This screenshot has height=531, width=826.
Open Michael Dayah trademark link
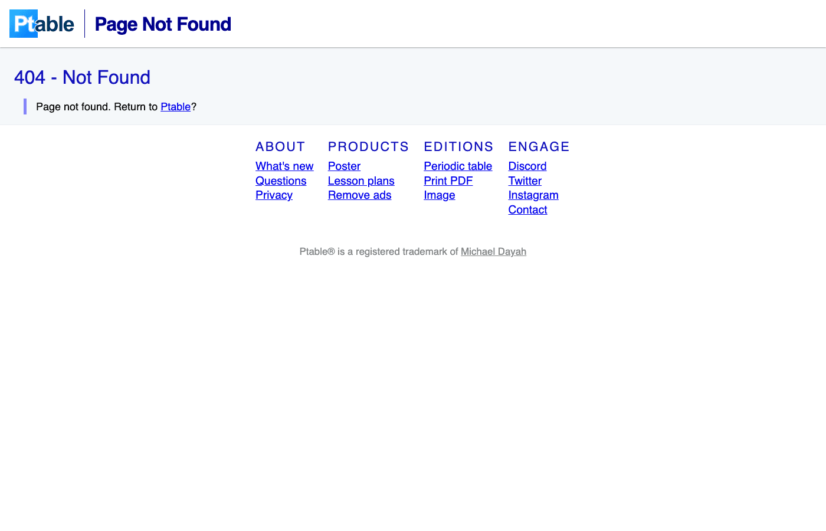pos(493,252)
